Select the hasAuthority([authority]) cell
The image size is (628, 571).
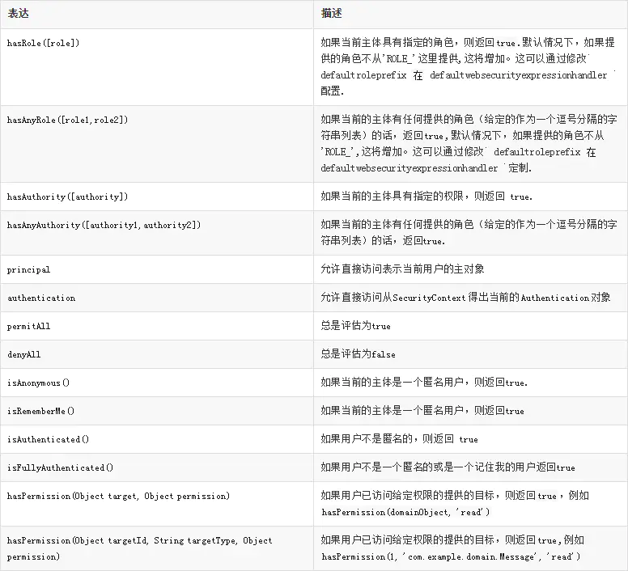(x=67, y=197)
